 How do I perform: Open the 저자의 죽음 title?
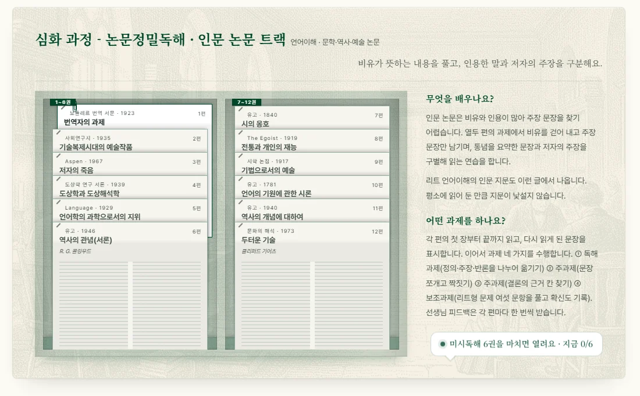(x=76, y=170)
